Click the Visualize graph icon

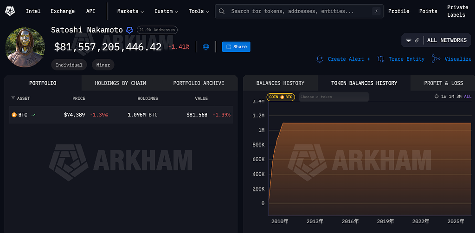(x=436, y=59)
